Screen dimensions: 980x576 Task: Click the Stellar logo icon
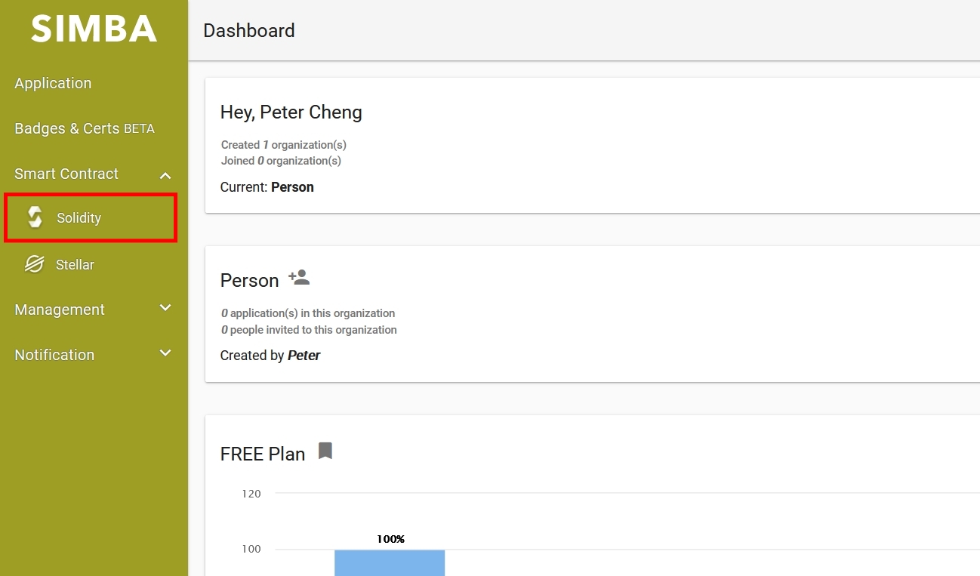(34, 264)
